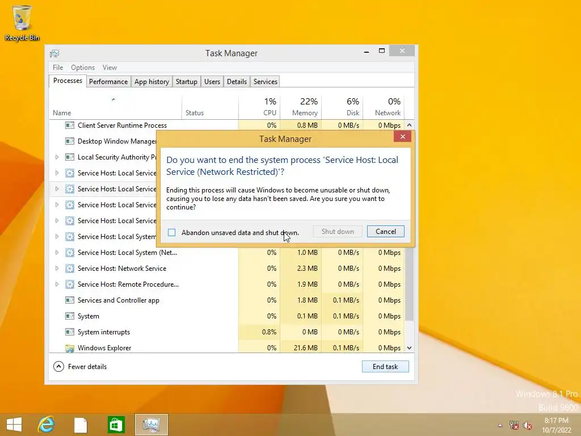This screenshot has width=581, height=436.
Task: Minimize the Task Manager window
Action: 367,52
